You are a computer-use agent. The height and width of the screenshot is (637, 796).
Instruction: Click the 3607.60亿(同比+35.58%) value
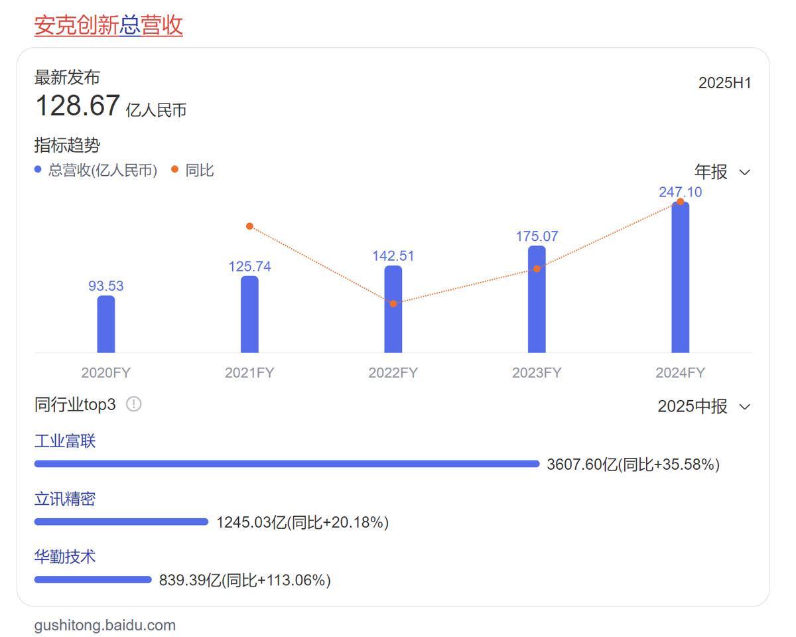point(633,464)
